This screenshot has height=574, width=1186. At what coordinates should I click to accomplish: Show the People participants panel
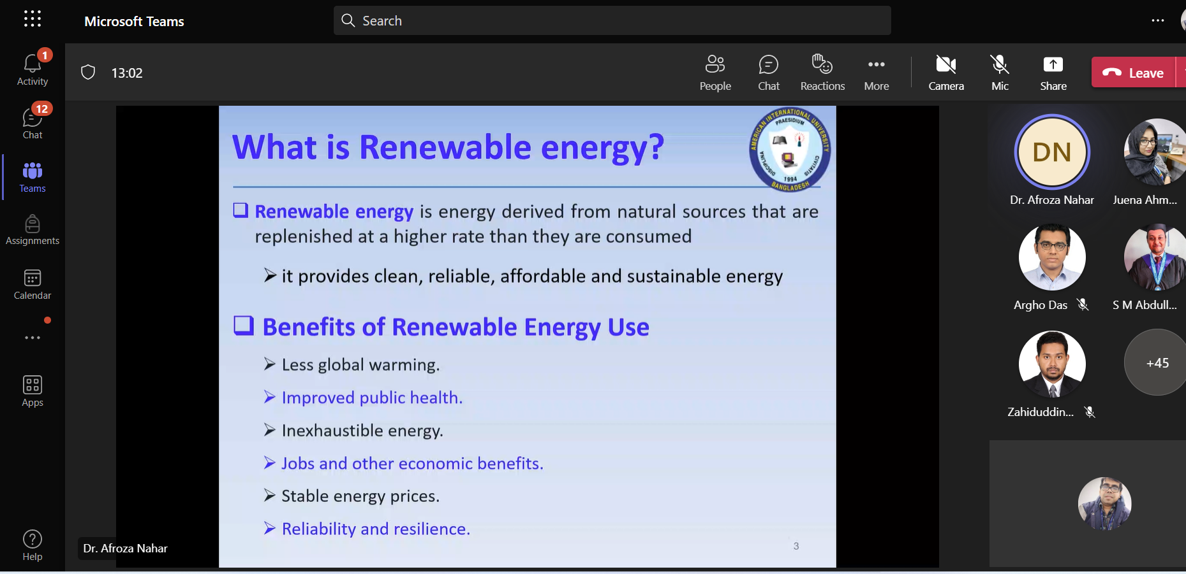[x=715, y=73]
